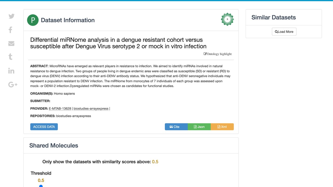Click the ABSTRACT label
The width and height of the screenshot is (333, 187).
(x=39, y=66)
